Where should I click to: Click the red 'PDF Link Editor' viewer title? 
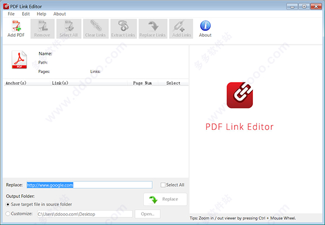pos(239,127)
